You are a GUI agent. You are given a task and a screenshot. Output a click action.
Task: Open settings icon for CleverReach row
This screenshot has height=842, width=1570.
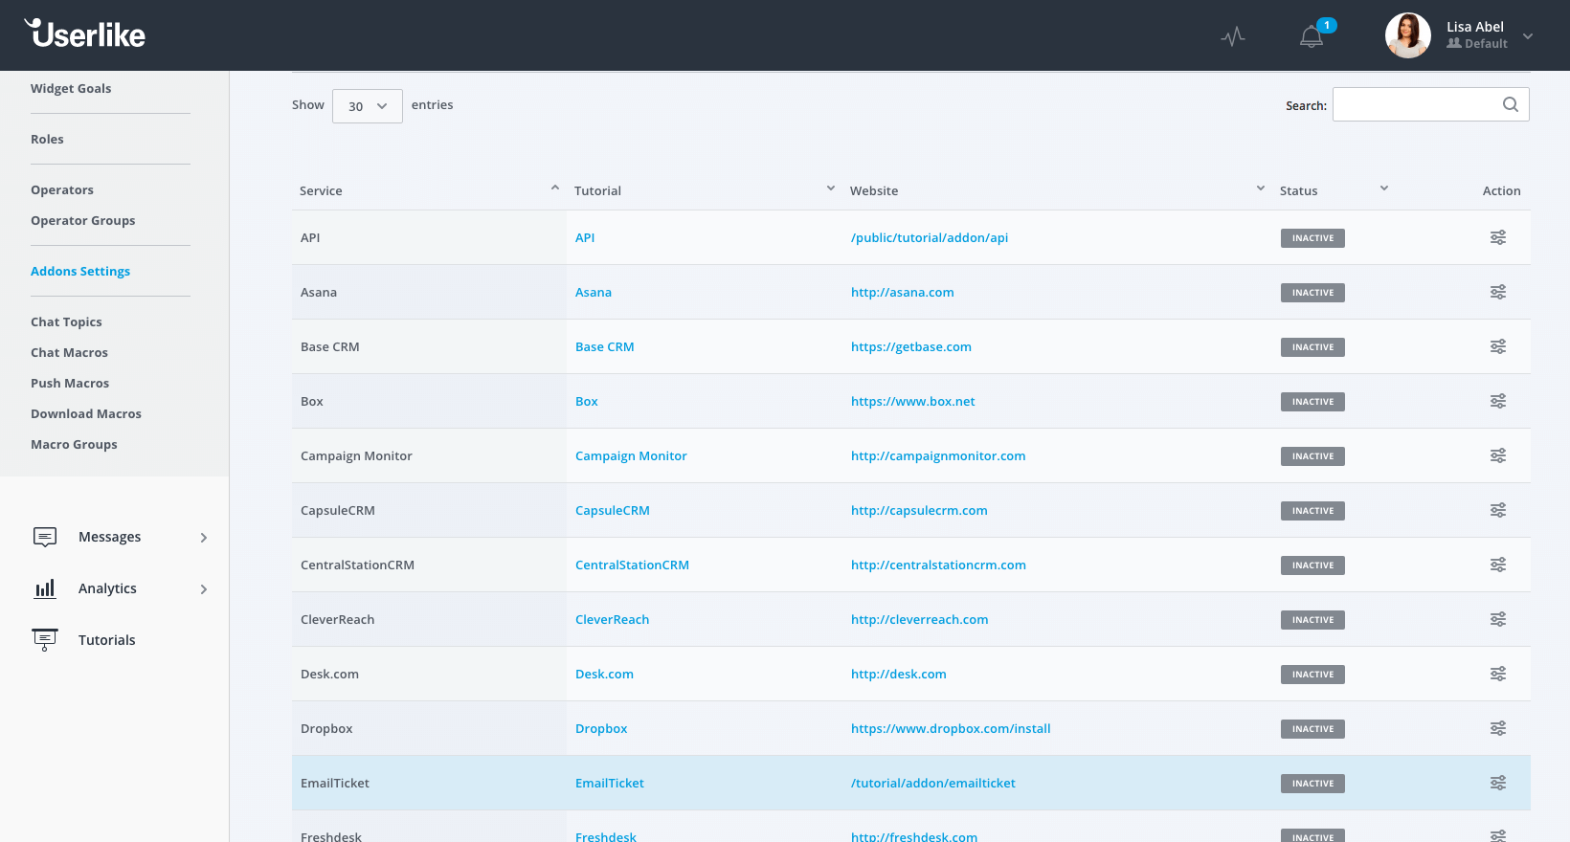click(1498, 619)
